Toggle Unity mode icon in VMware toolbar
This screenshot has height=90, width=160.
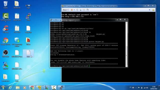pyautogui.click(x=87, y=10)
